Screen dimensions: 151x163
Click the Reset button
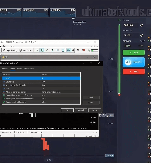point(94,110)
